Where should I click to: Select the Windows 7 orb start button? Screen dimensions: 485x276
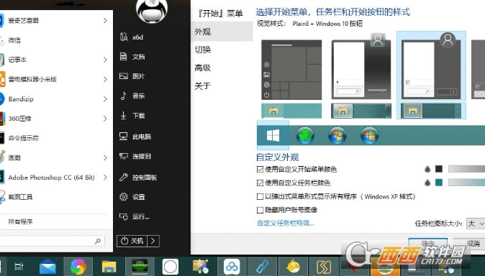(337, 136)
